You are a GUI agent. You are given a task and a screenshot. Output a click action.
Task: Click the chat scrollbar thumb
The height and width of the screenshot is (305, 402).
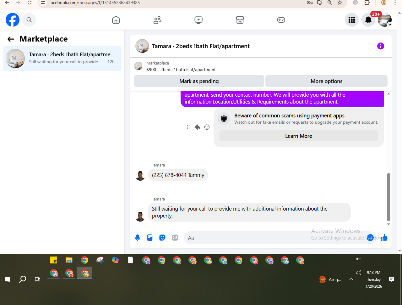point(388,197)
